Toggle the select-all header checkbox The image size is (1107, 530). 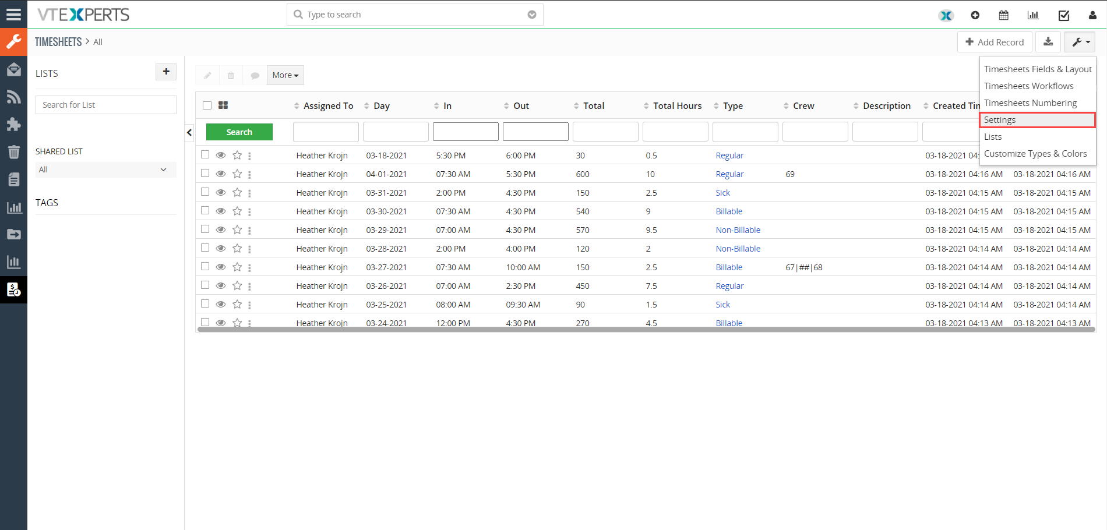coord(207,105)
